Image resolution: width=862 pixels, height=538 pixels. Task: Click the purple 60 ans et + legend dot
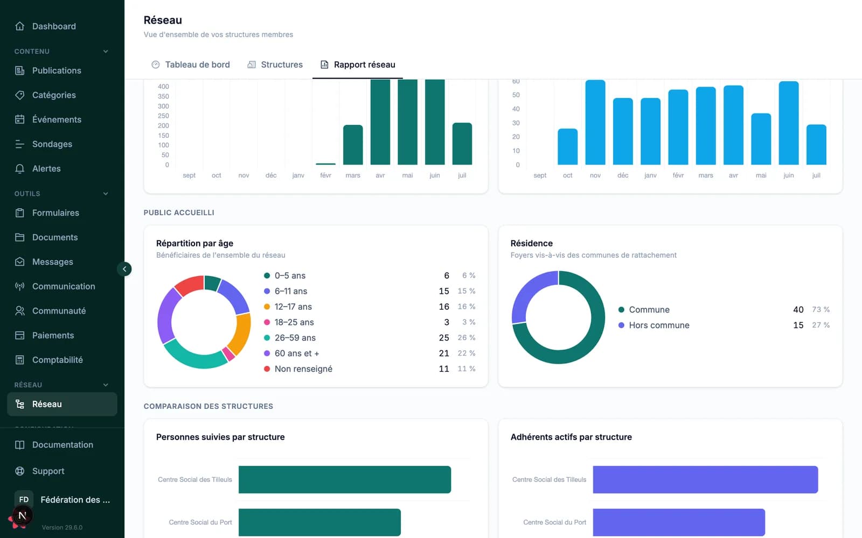(267, 353)
